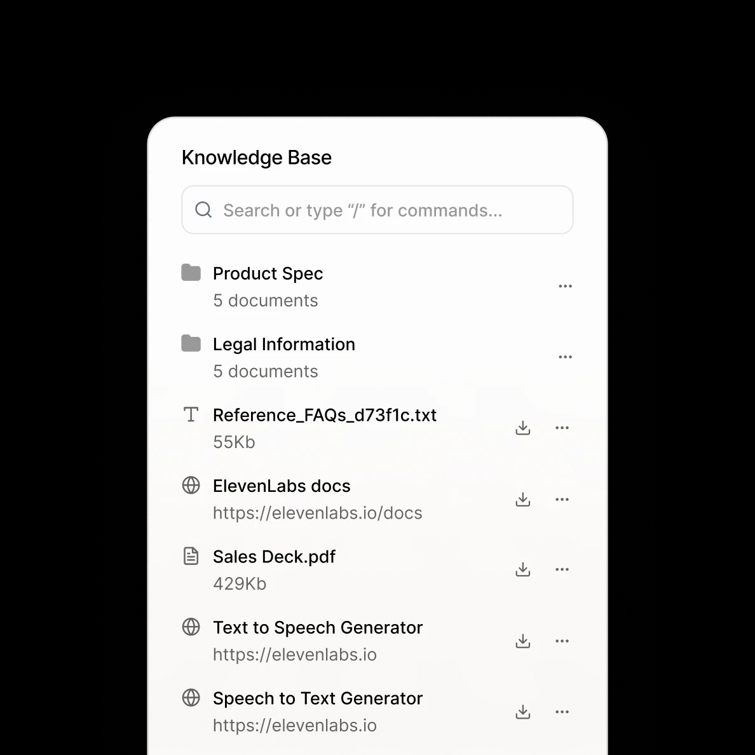The height and width of the screenshot is (755, 755).
Task: Download the Sales Deck.pdf file
Action: (x=522, y=569)
